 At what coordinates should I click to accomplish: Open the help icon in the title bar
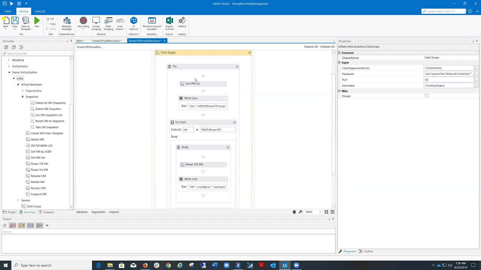470,11
